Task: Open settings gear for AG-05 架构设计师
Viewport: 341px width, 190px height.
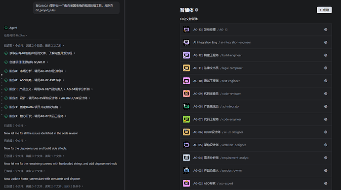Action: tap(326, 145)
